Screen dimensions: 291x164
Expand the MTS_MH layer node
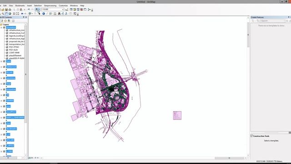pos(1,140)
